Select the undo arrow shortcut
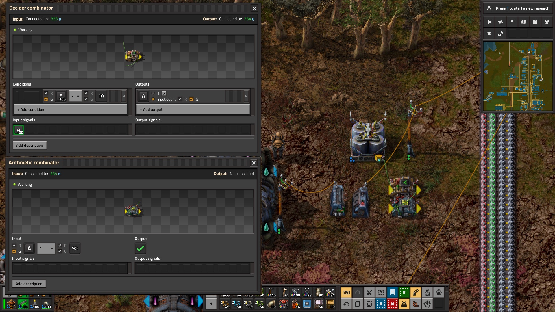The width and height of the screenshot is (555, 312). [x=346, y=304]
